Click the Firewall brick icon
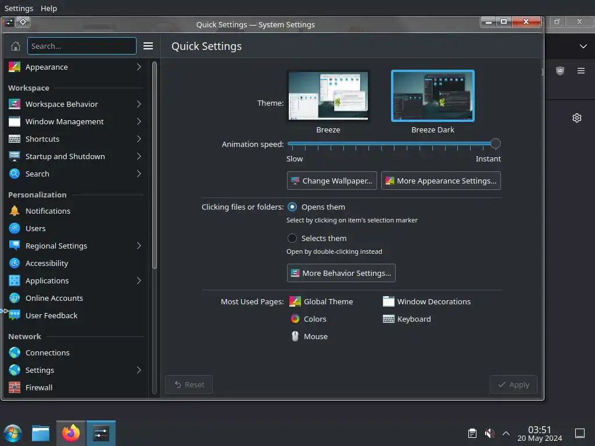595x446 pixels. 15,388
